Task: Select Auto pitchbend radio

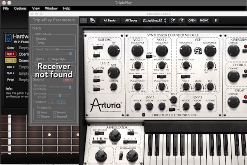Action: click(x=38, y=112)
